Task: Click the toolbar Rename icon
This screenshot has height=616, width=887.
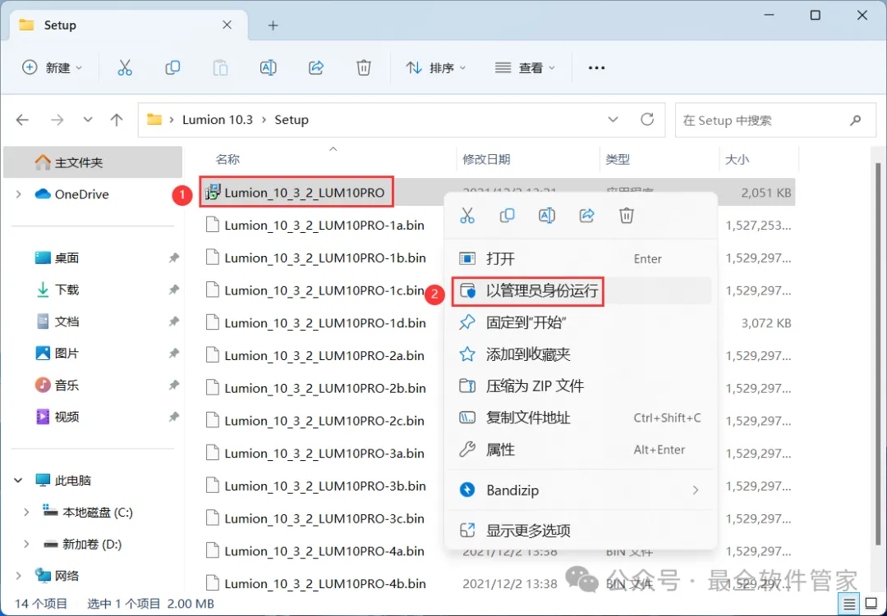Action: (x=268, y=68)
